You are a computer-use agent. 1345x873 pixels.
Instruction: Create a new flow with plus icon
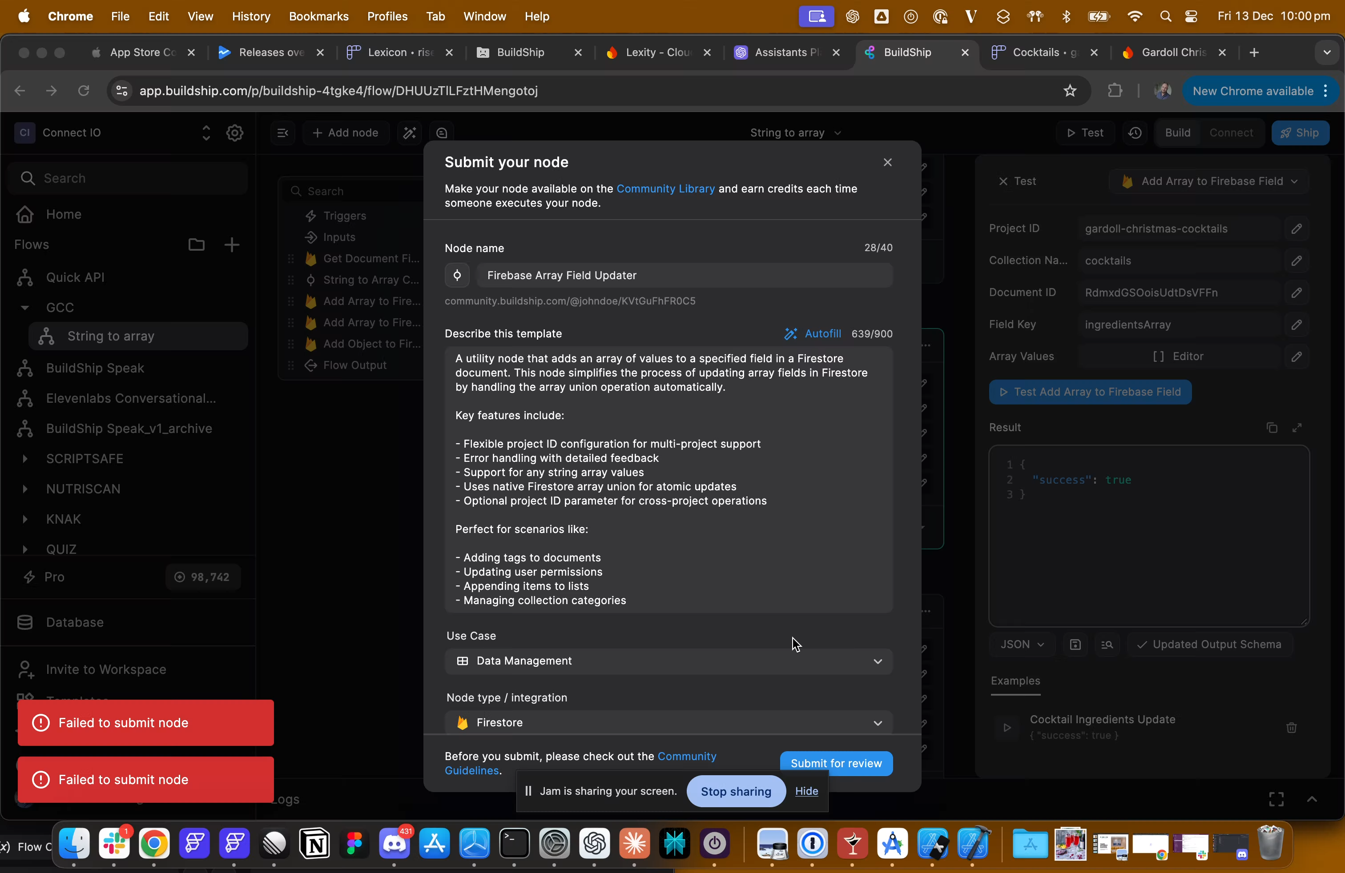point(232,244)
